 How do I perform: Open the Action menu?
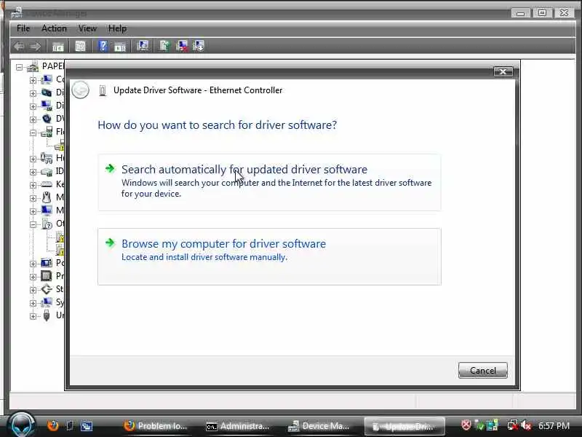[54, 28]
